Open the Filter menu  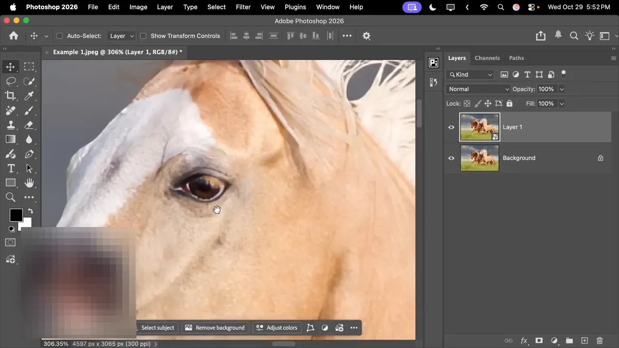(x=243, y=7)
